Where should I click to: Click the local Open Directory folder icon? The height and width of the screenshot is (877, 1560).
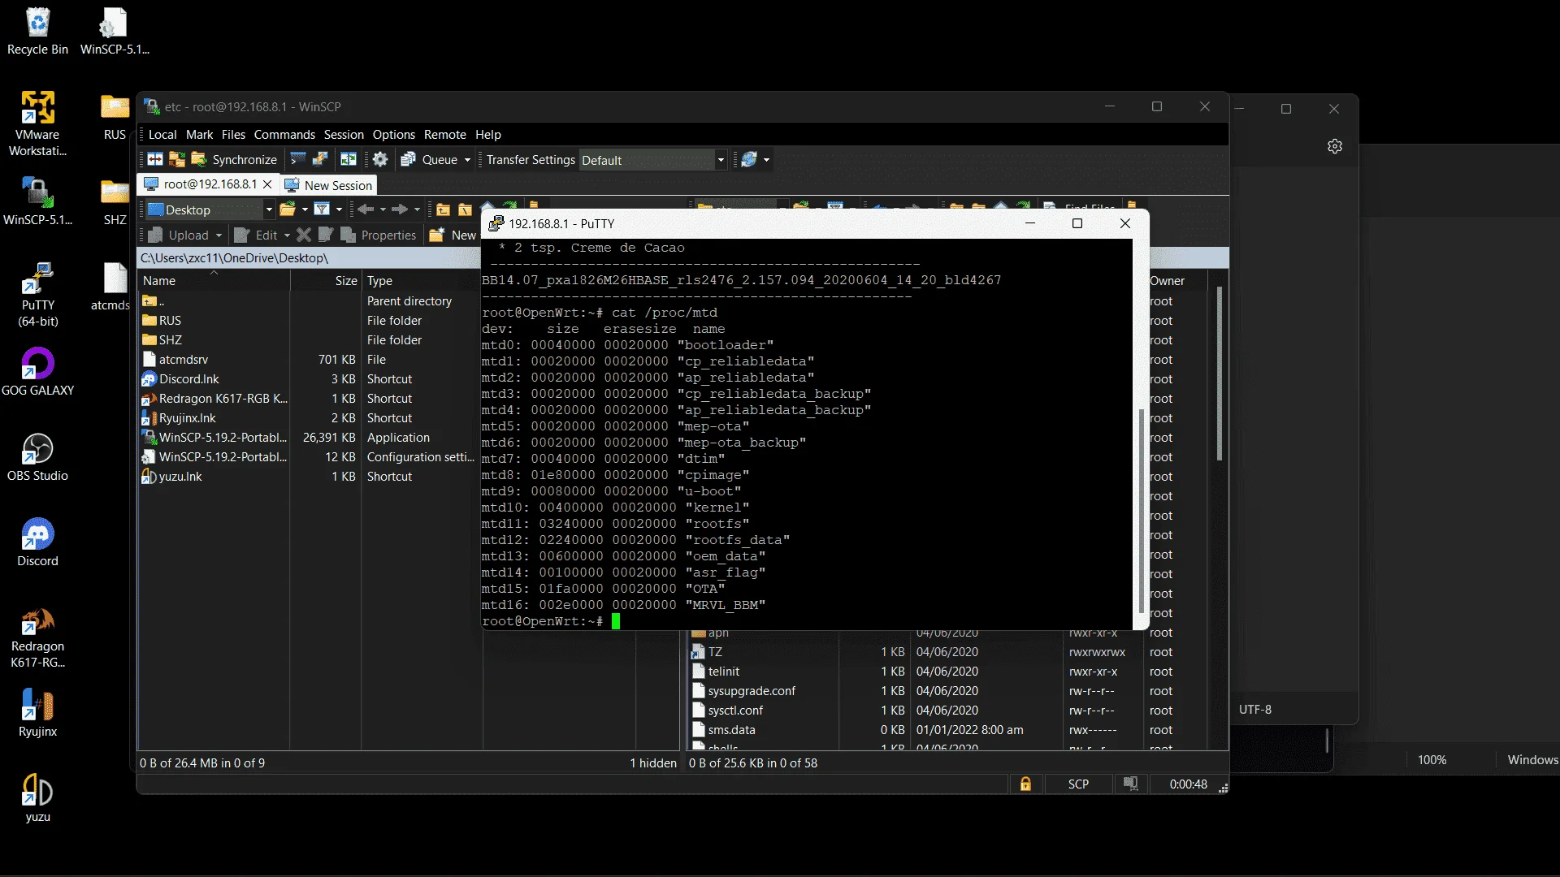(287, 210)
